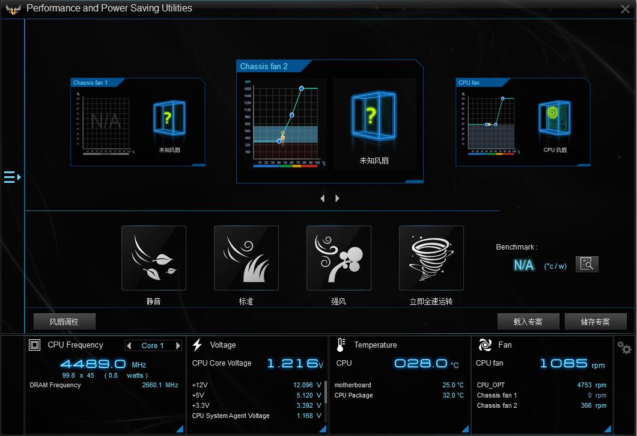Screen dimensions: 637x436
Task: Click the Voltage lightning bolt icon
Action: 197,345
